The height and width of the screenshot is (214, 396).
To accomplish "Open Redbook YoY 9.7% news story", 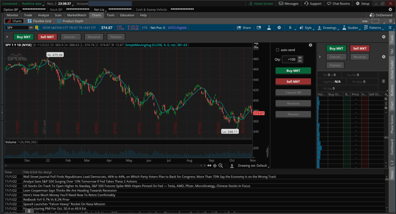I will pyautogui.click(x=46, y=200).
